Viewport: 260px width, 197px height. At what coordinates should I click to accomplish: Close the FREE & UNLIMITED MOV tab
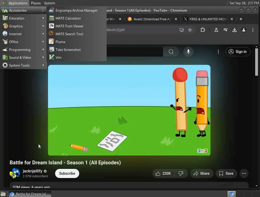(232, 19)
